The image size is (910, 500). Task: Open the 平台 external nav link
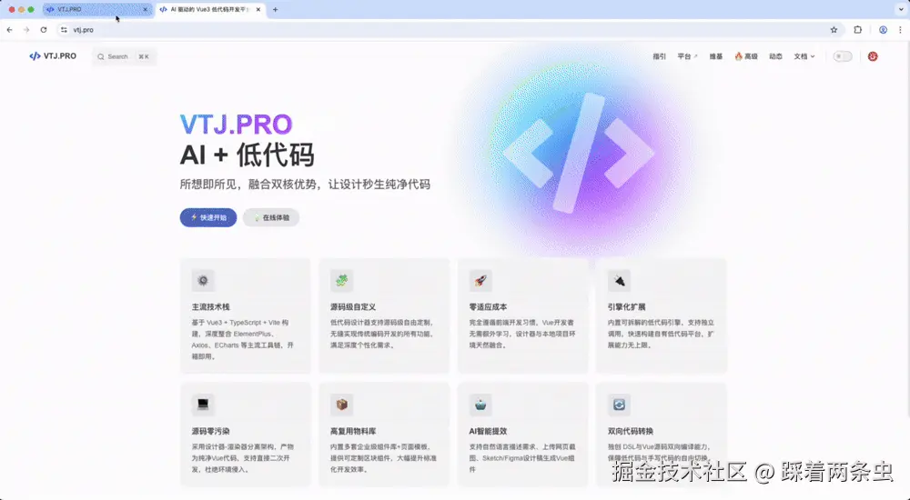pyautogui.click(x=687, y=56)
